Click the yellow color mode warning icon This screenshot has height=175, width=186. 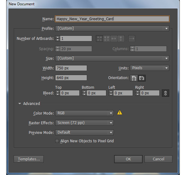pyautogui.click(x=120, y=112)
